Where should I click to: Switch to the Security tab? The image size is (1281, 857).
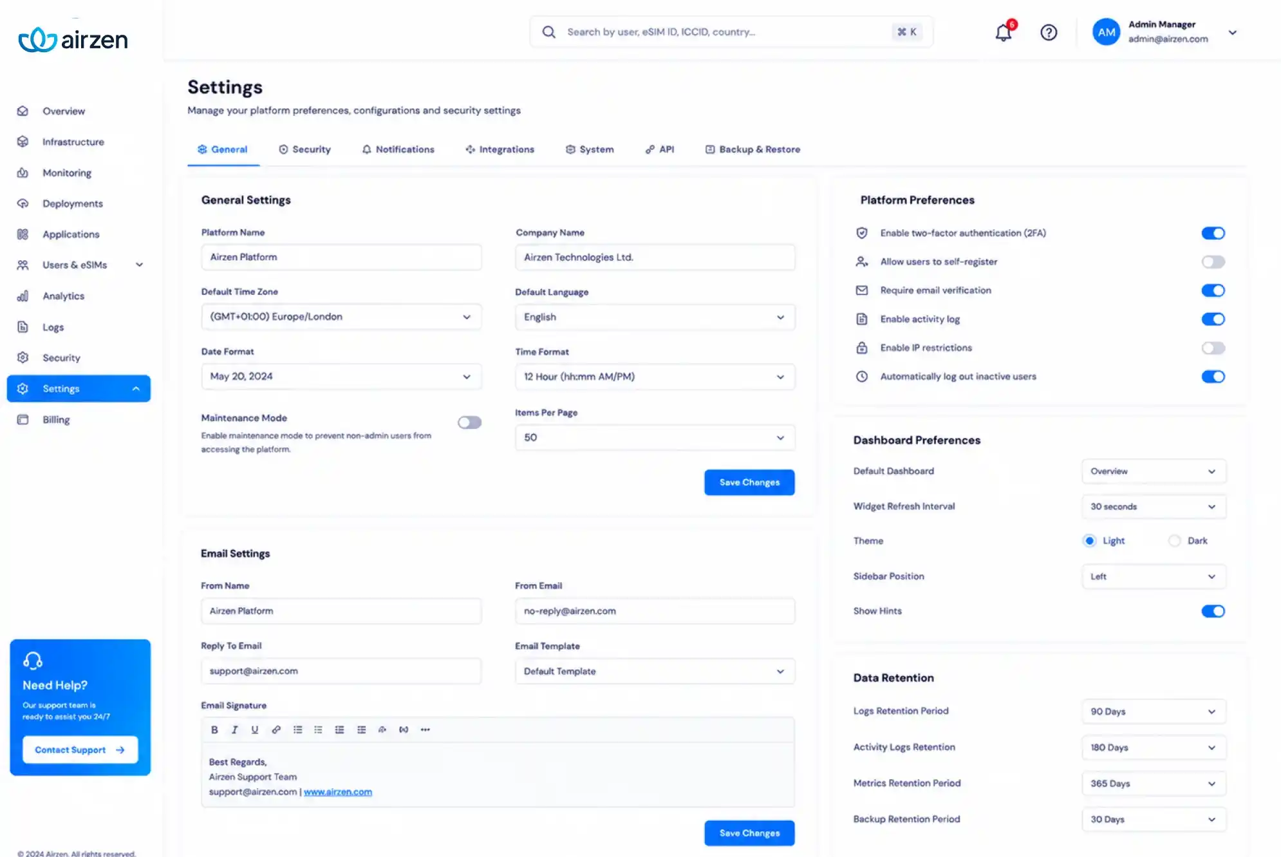point(304,149)
